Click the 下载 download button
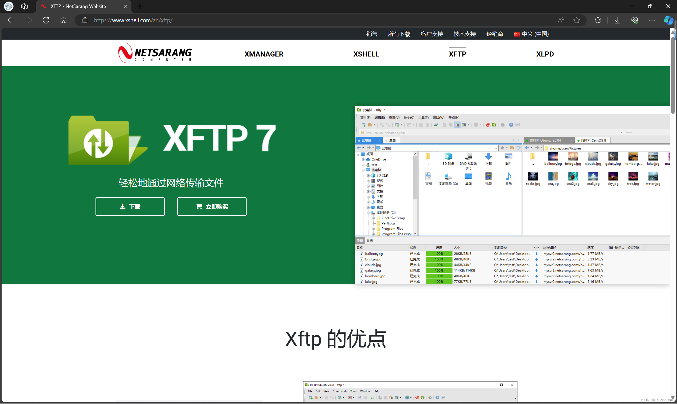The width and height of the screenshot is (677, 404). (130, 207)
